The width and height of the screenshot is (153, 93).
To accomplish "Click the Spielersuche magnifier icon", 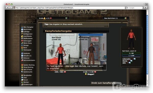I will tap(22, 72).
